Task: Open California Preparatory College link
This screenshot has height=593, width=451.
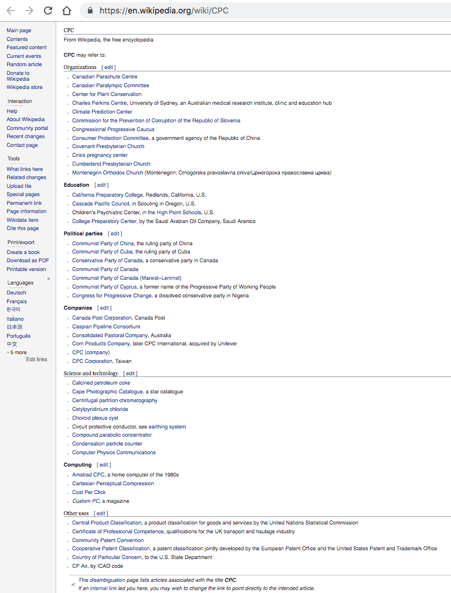Action: [x=107, y=195]
